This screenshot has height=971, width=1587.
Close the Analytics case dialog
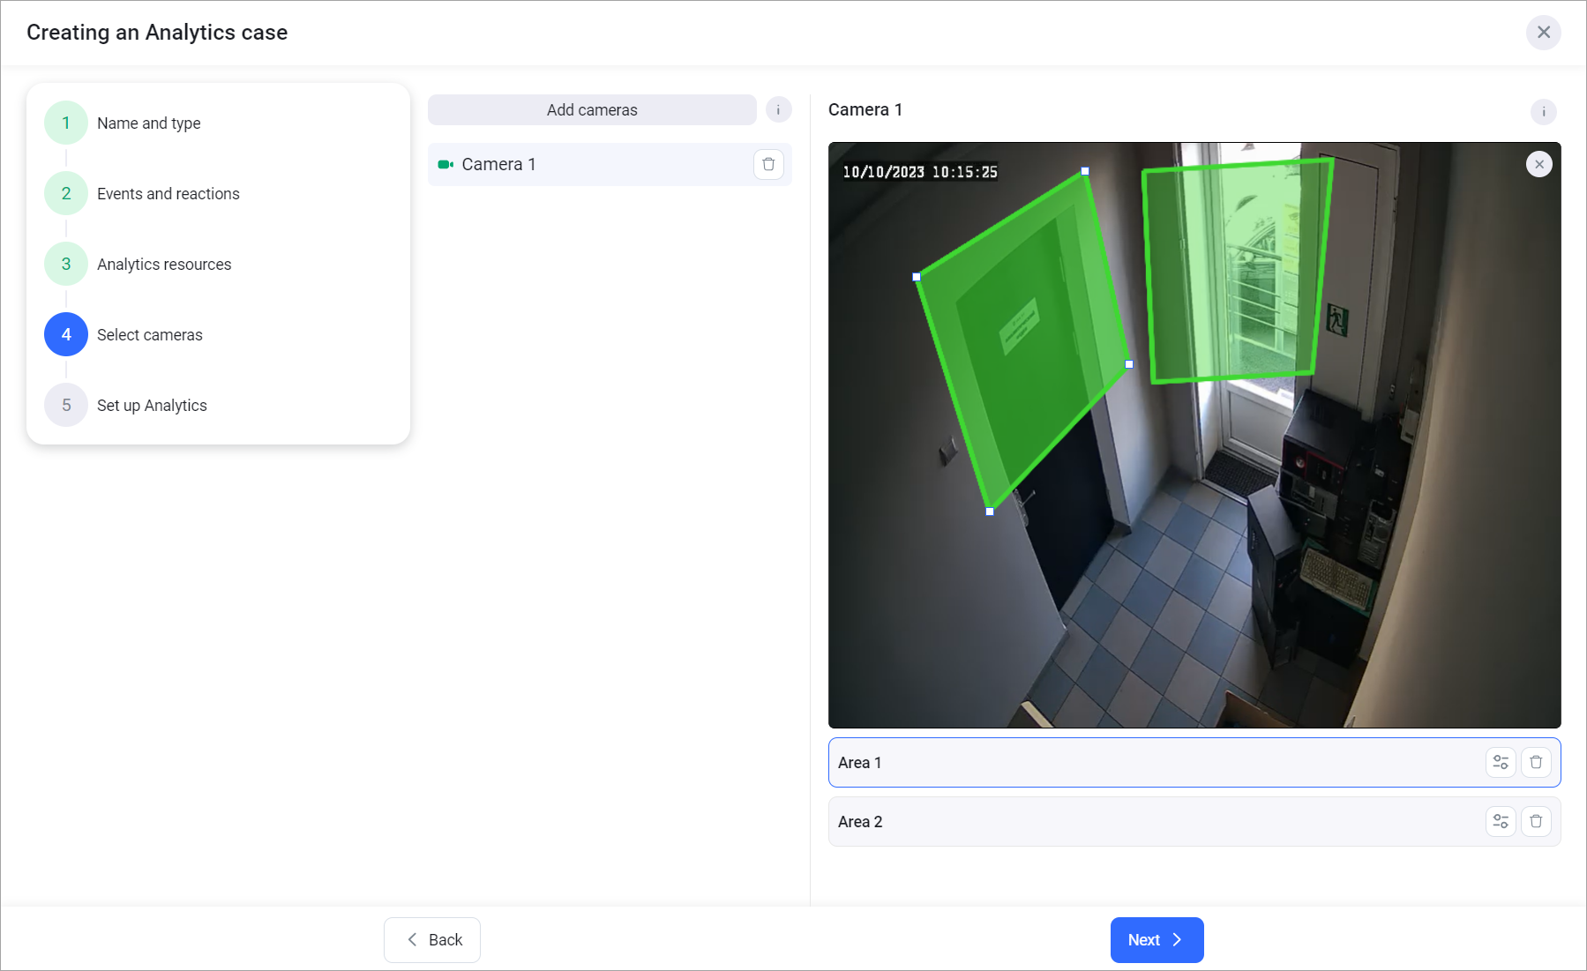point(1543,33)
